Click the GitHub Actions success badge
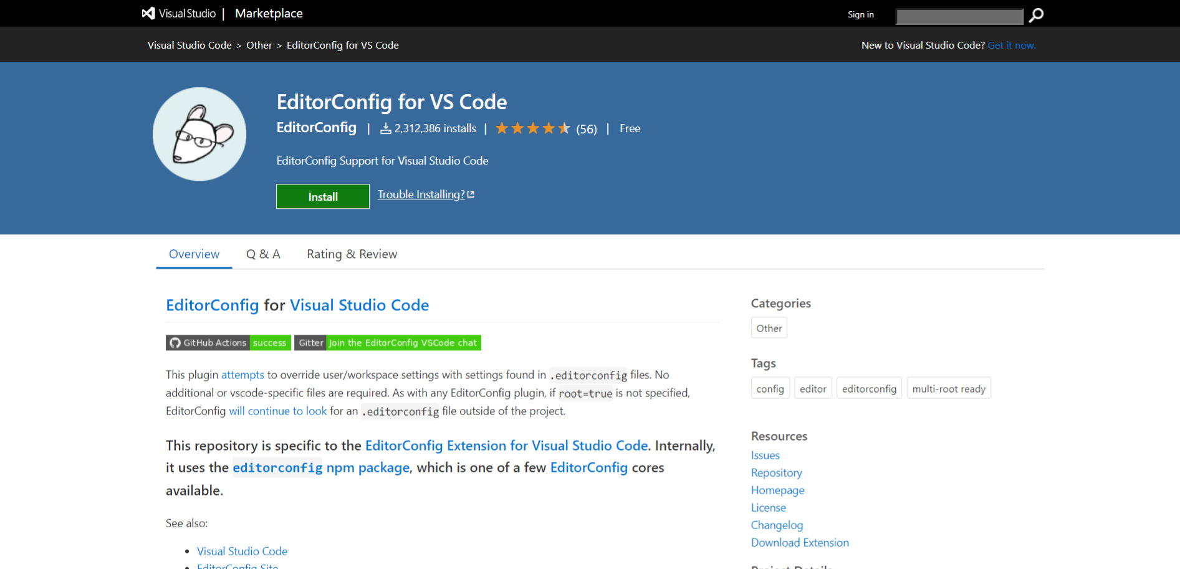This screenshot has width=1180, height=569. pyautogui.click(x=228, y=343)
